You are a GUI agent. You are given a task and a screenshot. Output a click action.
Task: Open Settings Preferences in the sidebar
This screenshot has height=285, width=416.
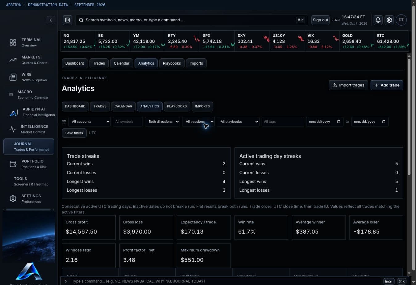(29, 199)
